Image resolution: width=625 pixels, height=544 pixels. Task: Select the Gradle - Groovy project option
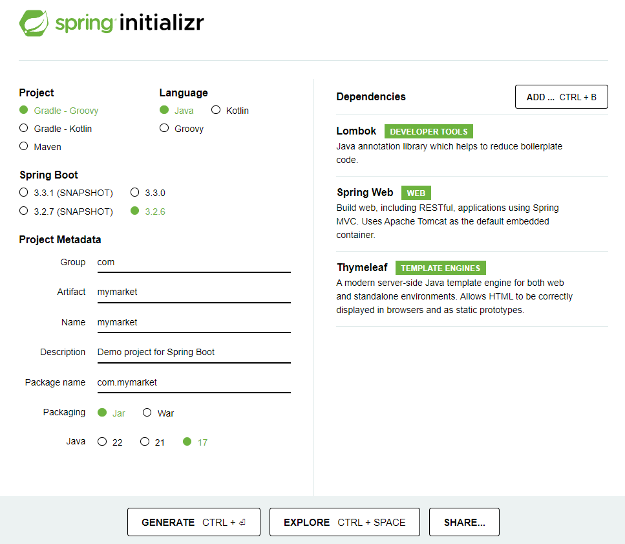pos(59,111)
